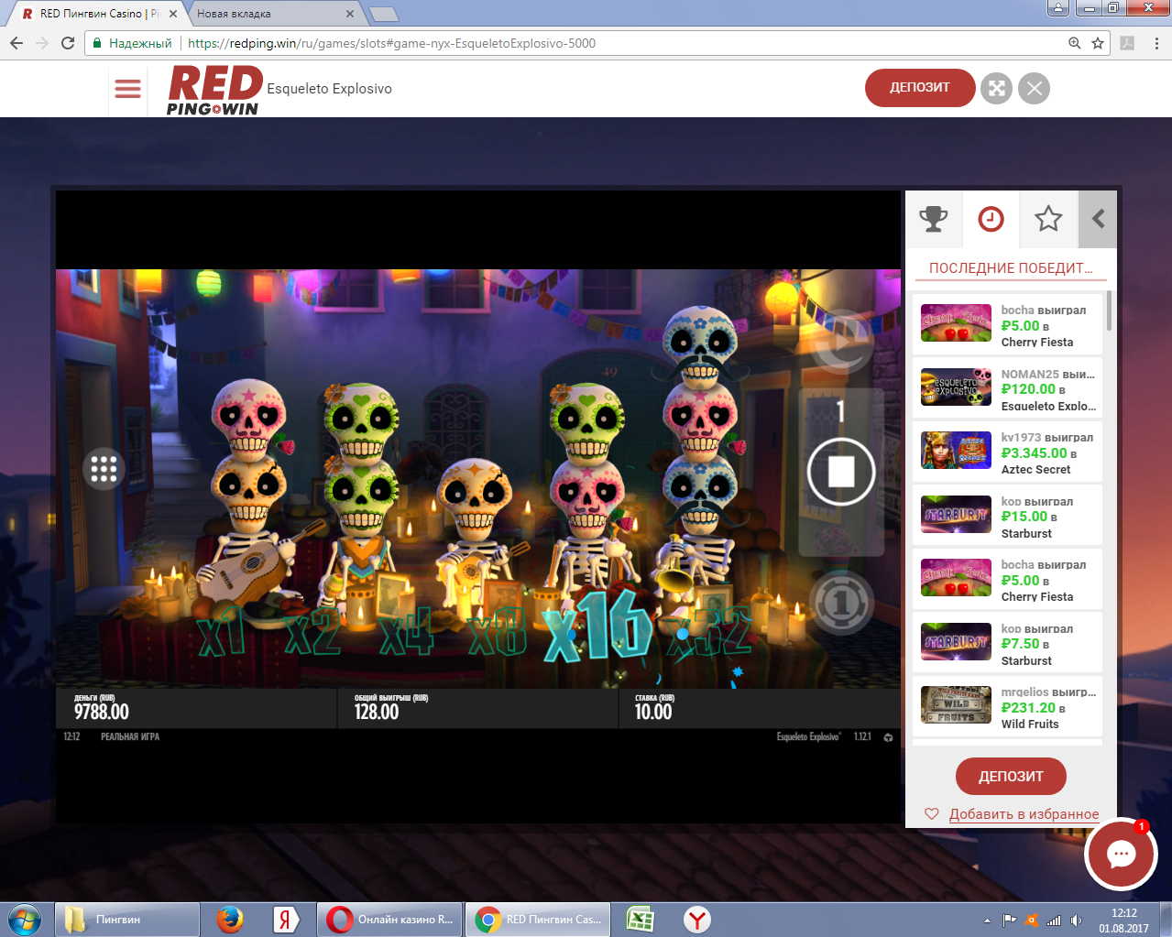Show hidden system tray icons

[987, 921]
